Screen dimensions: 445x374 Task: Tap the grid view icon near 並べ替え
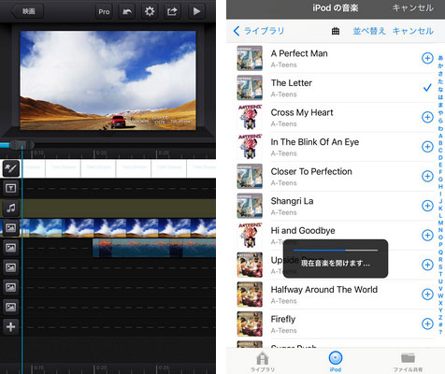coord(336,31)
